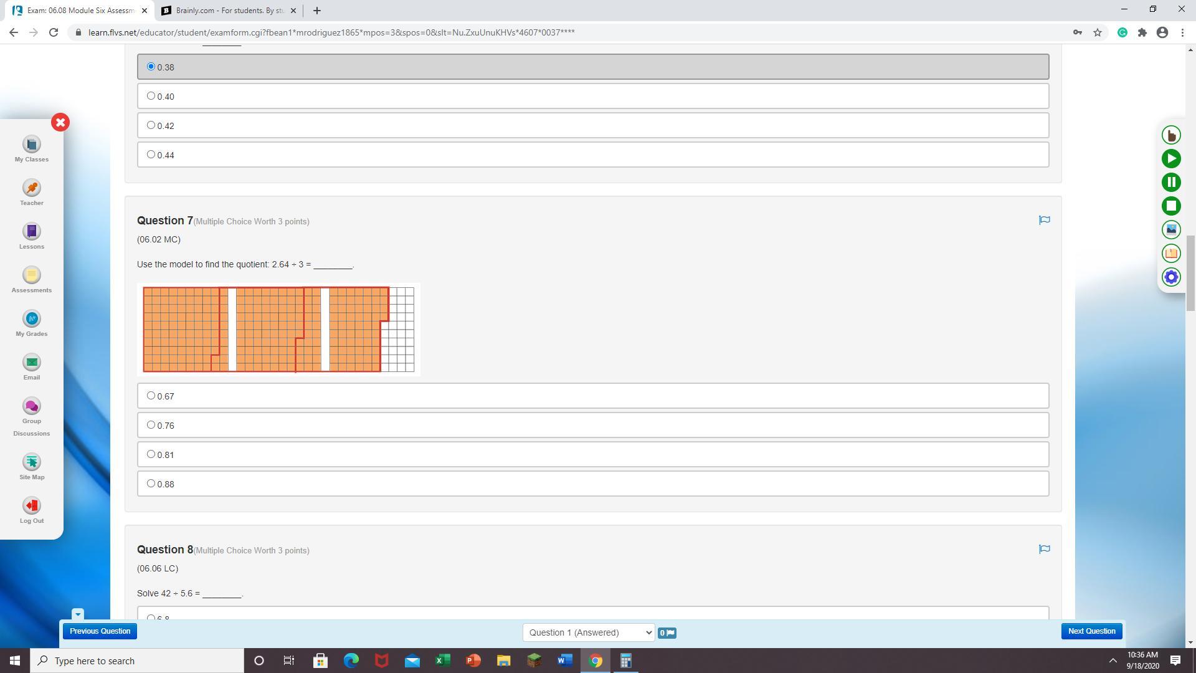1196x673 pixels.
Task: Collapse the sidebar's bottom arrow expander
Action: (77, 614)
